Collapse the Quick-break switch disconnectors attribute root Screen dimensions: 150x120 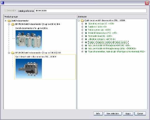(79, 21)
